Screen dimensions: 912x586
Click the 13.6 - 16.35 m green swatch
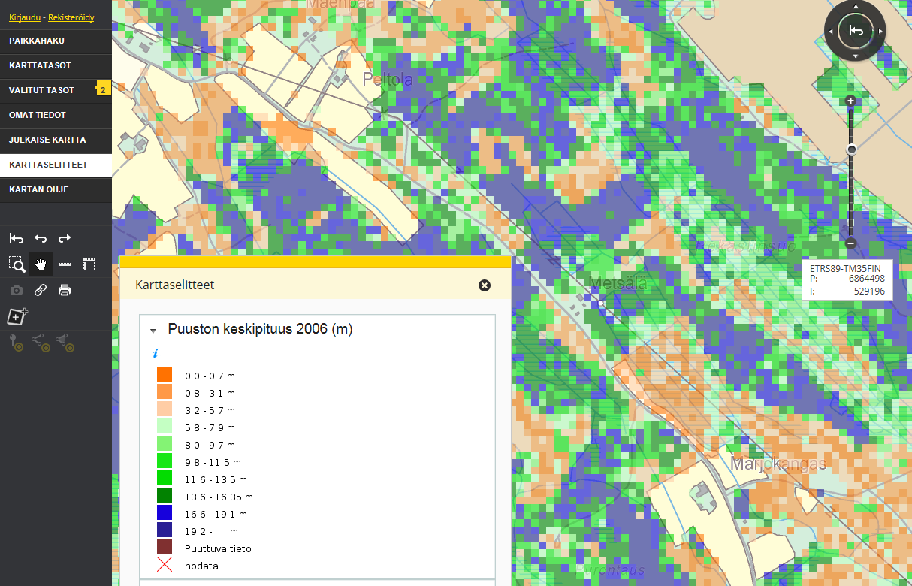point(165,495)
